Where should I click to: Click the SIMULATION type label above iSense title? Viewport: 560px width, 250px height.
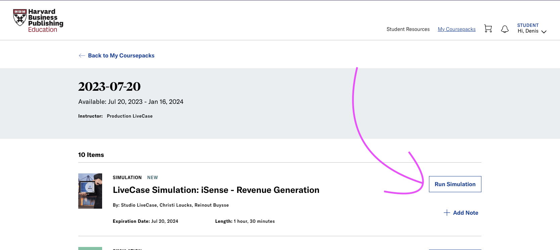pyautogui.click(x=127, y=177)
